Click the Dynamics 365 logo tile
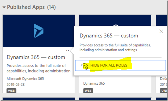This screenshot has height=101, width=168. point(39,31)
